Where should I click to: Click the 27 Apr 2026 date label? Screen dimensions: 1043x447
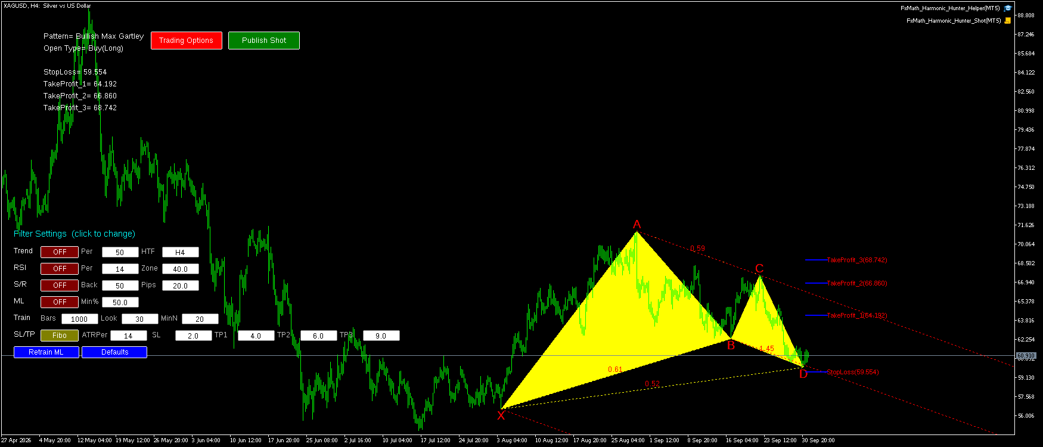pyautogui.click(x=16, y=440)
